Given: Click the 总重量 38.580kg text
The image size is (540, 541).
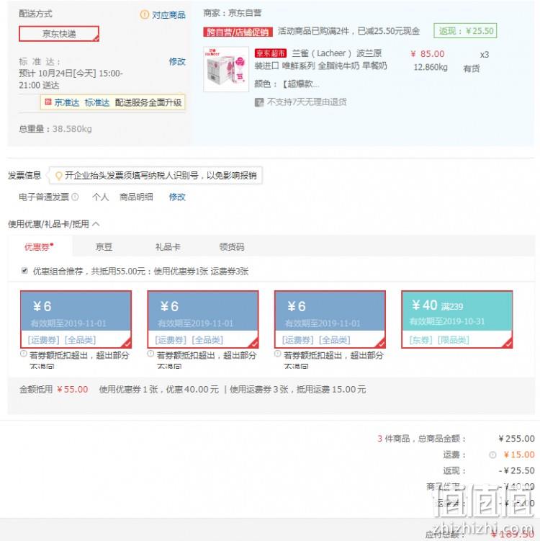Looking at the screenshot, I should click(55, 129).
